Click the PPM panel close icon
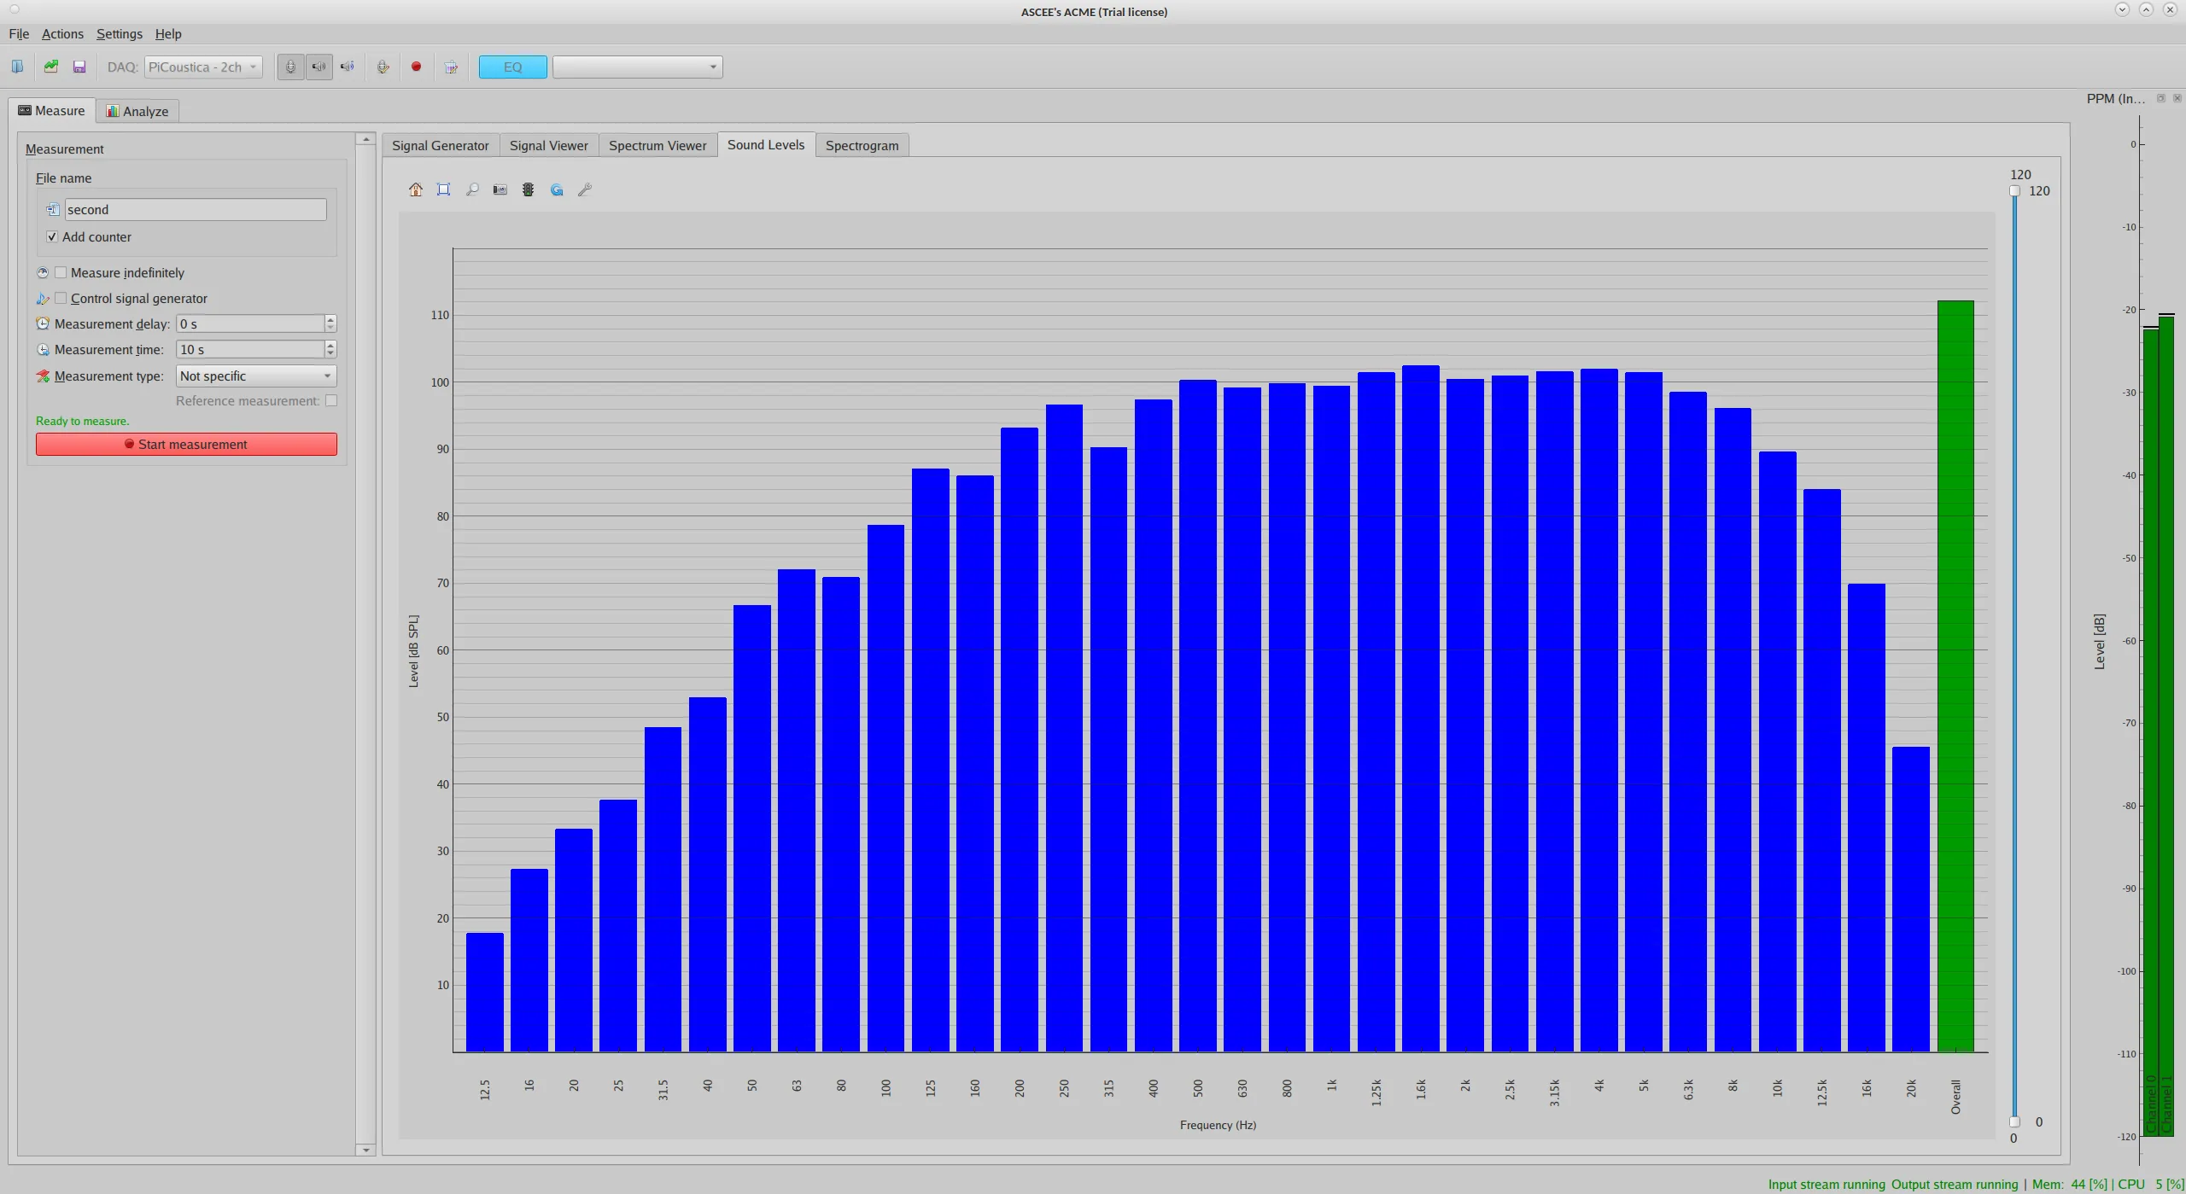Screen dimensions: 2186x1194 [x=2177, y=98]
